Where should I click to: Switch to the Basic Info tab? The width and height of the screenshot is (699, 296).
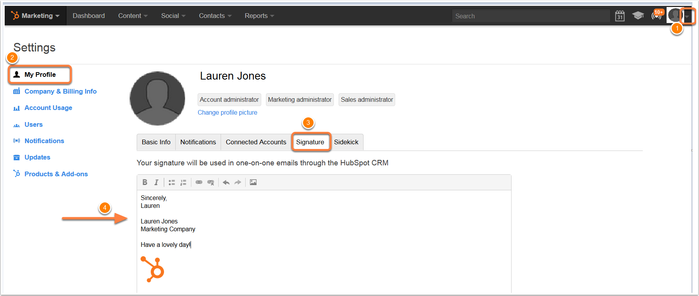(x=156, y=142)
